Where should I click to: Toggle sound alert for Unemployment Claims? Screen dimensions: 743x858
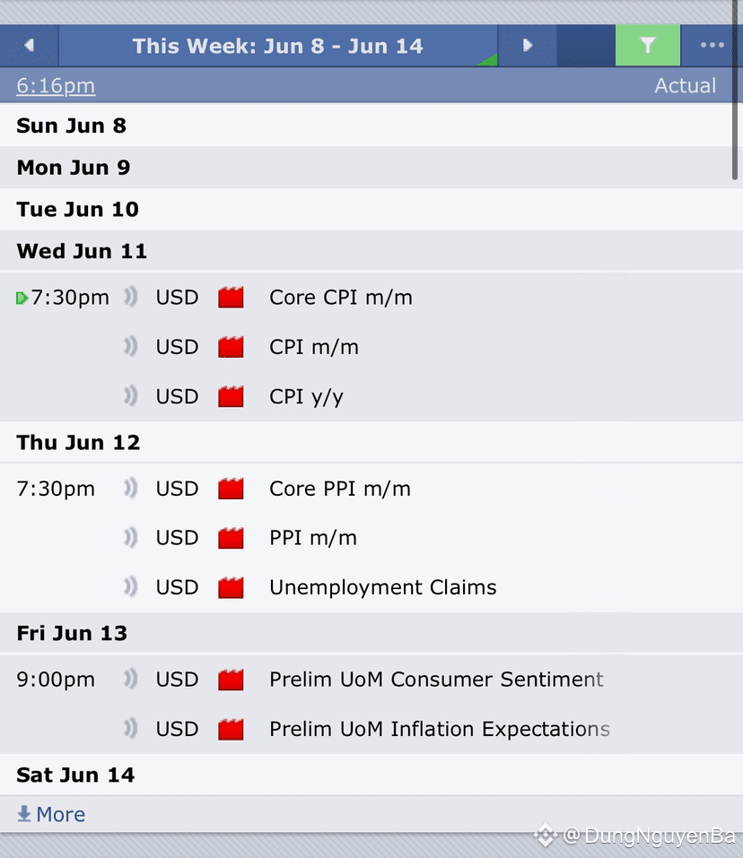[131, 587]
